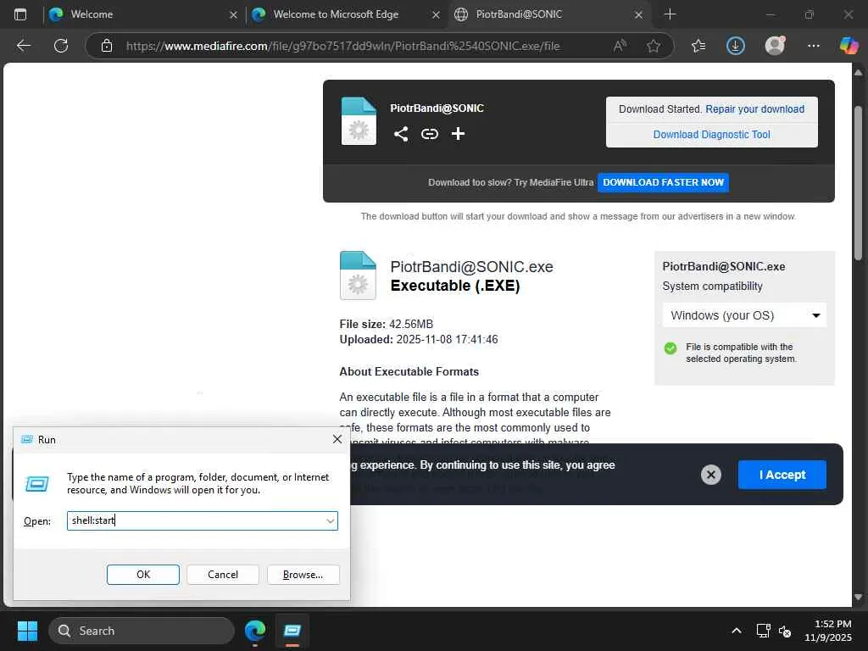Open Windows Start menu
Image resolution: width=868 pixels, height=651 pixels.
coord(27,631)
